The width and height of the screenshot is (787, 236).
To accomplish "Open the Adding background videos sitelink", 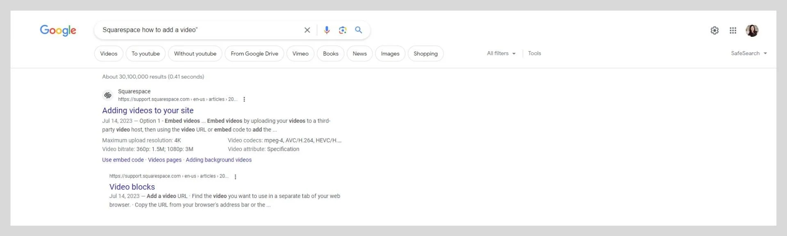I will (x=218, y=160).
